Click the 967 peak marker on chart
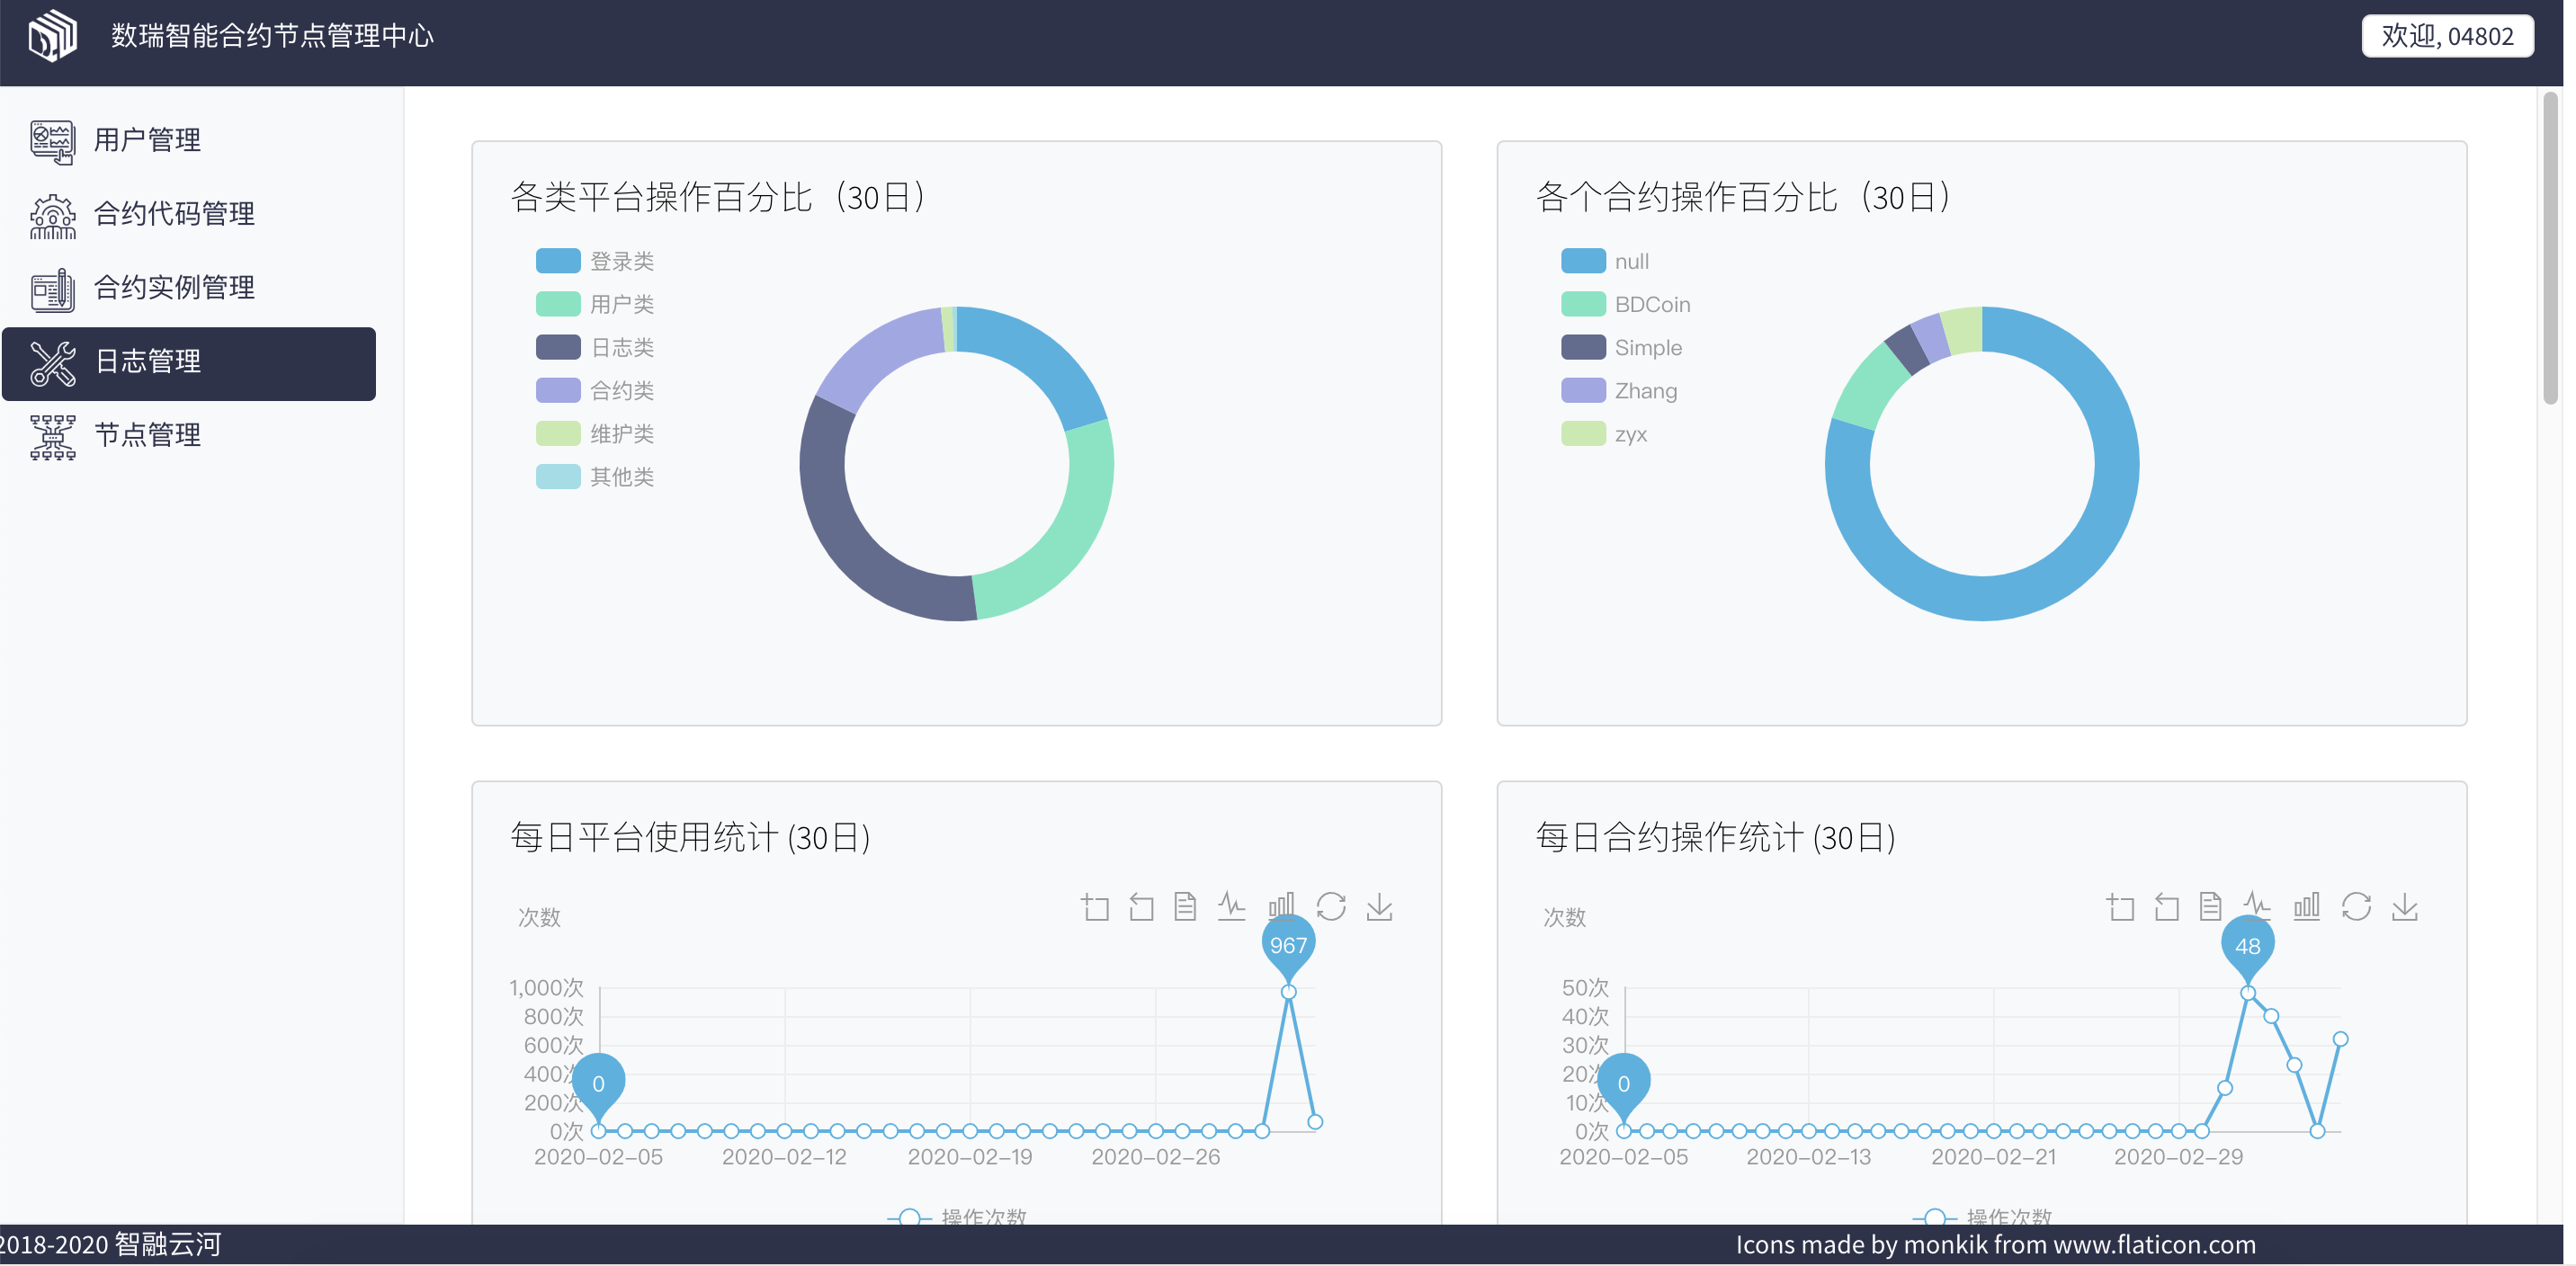This screenshot has height=1266, width=2576. click(x=1288, y=944)
